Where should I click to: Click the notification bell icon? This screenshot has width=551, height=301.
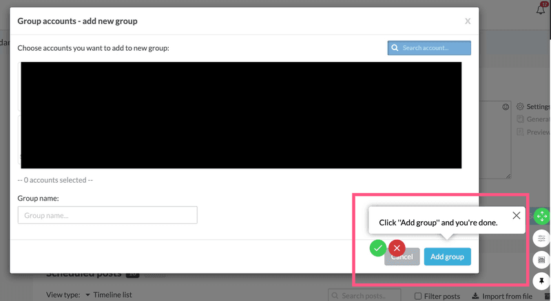(x=541, y=10)
